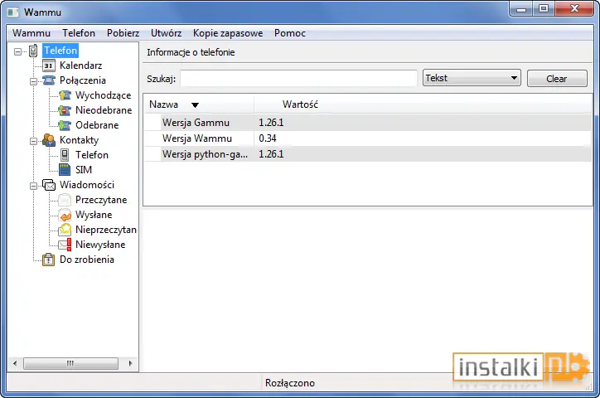The image size is (600, 398).
Task: Open the Wammu menu
Action: click(x=31, y=33)
